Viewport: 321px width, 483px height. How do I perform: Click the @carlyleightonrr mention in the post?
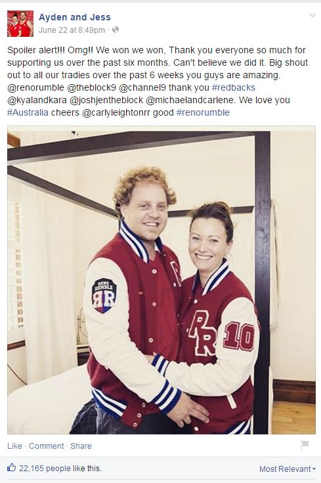[x=116, y=112]
